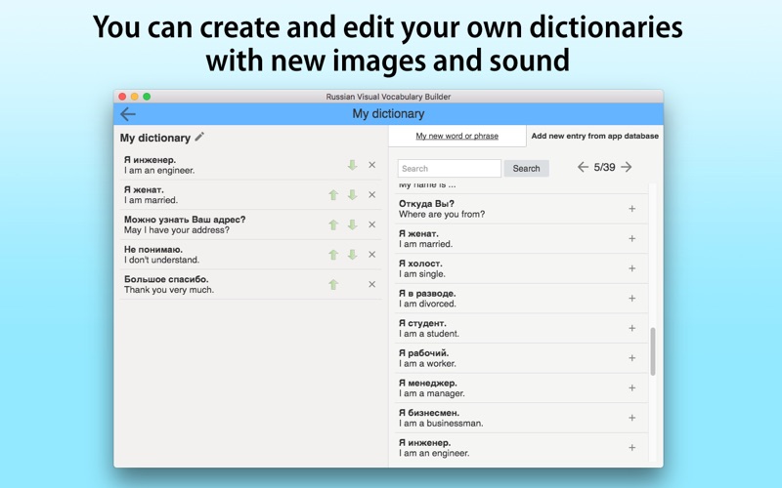Viewport: 782px width, 488px height.
Task: Go to next database page
Action: tap(627, 167)
